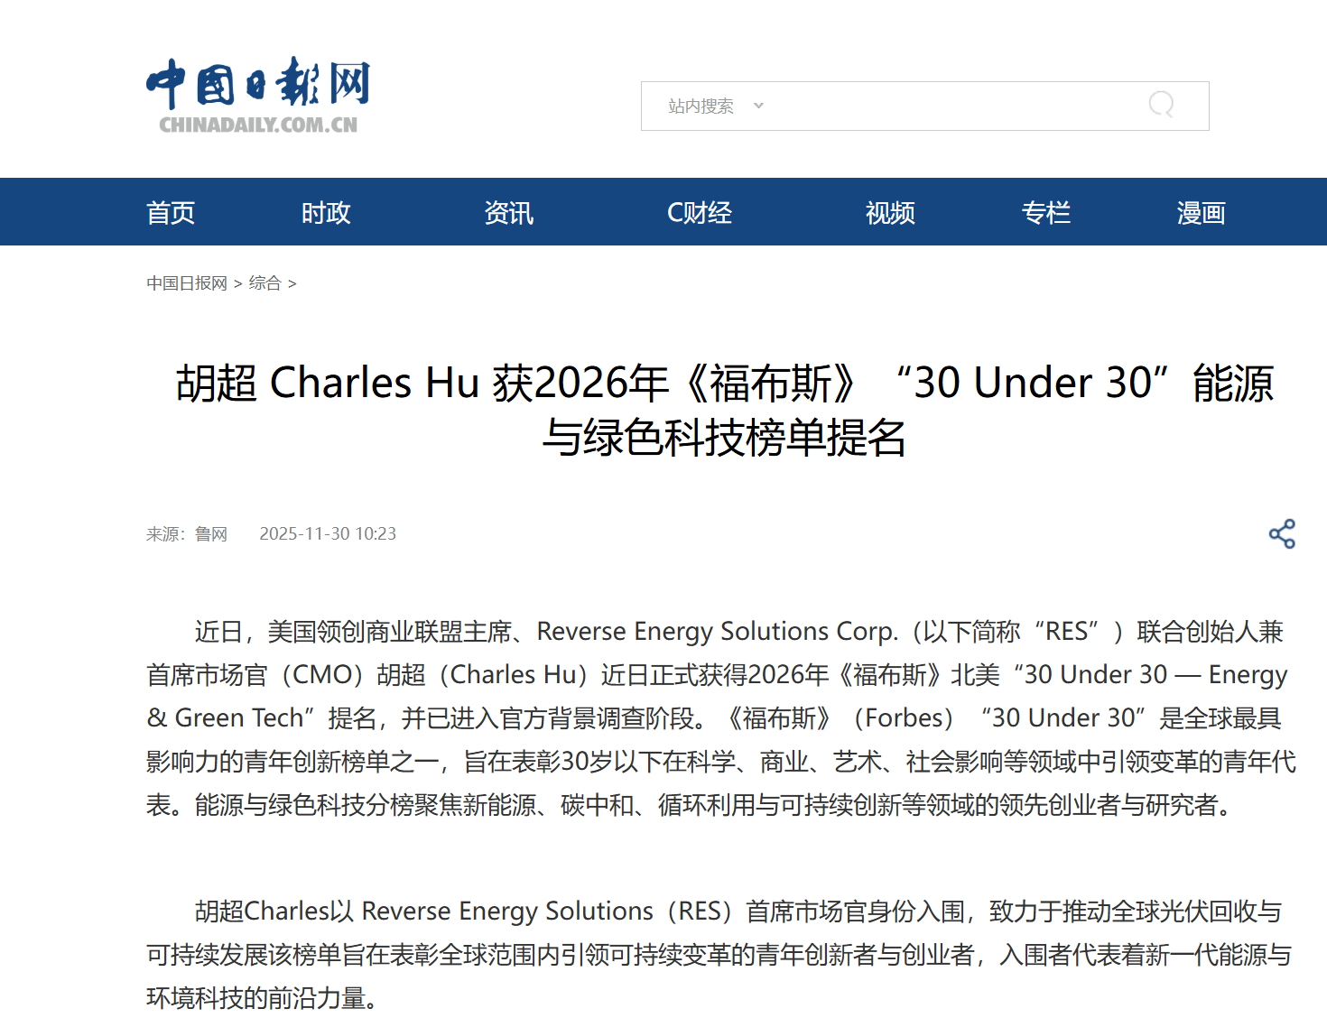Select 时政 in the navigation bar

(325, 212)
